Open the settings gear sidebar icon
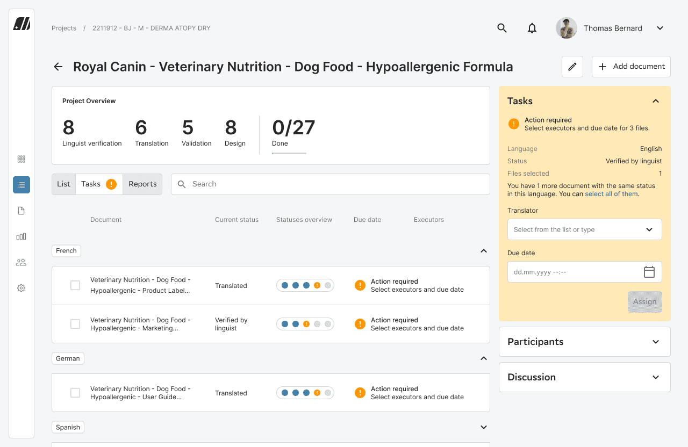The width and height of the screenshot is (688, 447). click(21, 288)
